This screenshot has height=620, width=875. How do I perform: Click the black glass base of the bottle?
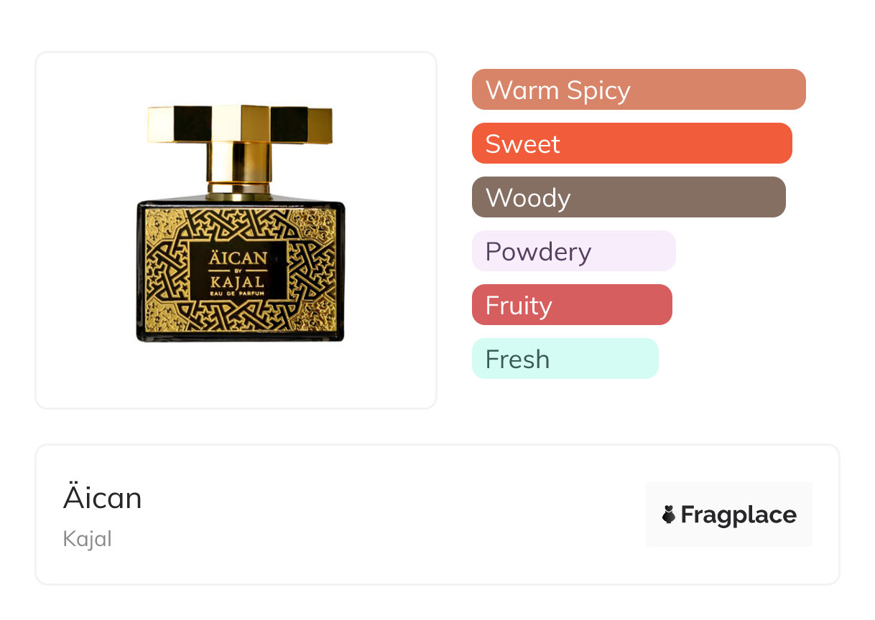click(x=240, y=334)
